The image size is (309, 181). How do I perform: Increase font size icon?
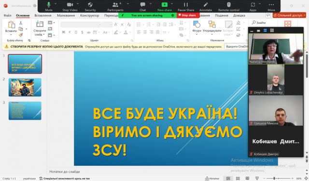coord(116,25)
